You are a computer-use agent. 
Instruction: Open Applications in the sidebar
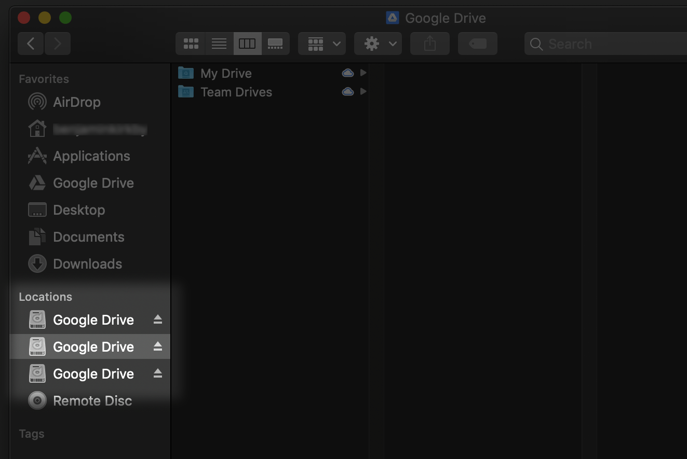[90, 156]
